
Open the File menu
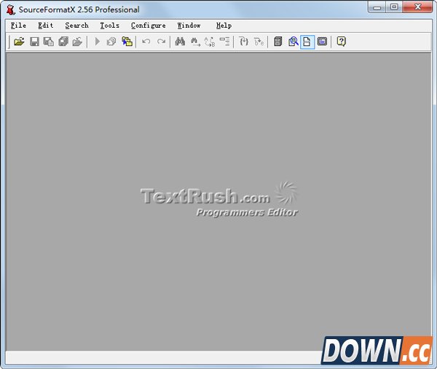pyautogui.click(x=18, y=26)
